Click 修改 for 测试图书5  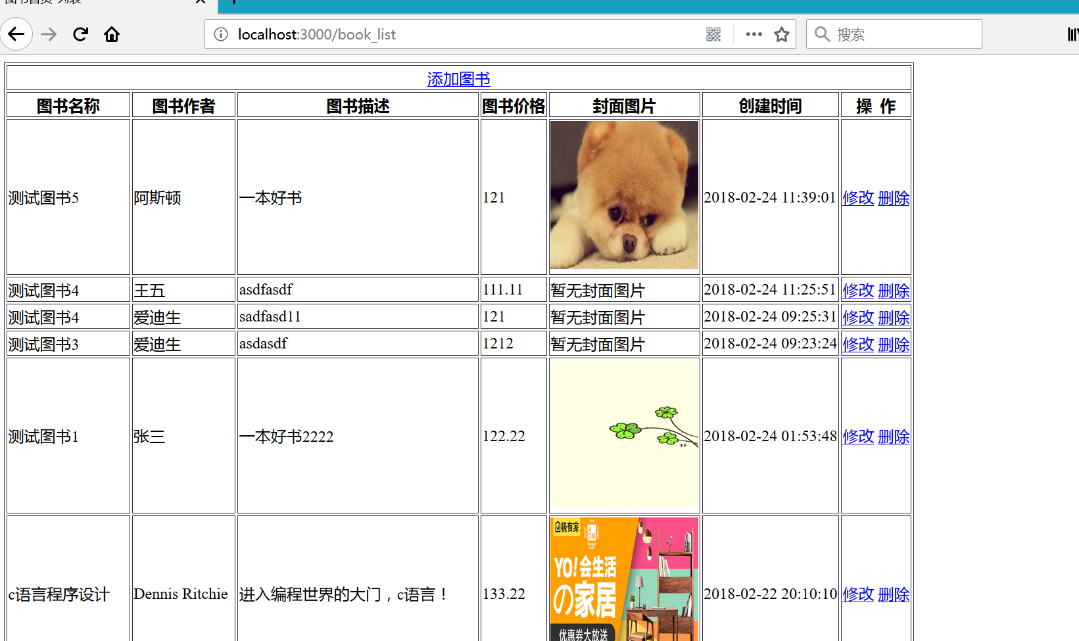click(x=858, y=198)
